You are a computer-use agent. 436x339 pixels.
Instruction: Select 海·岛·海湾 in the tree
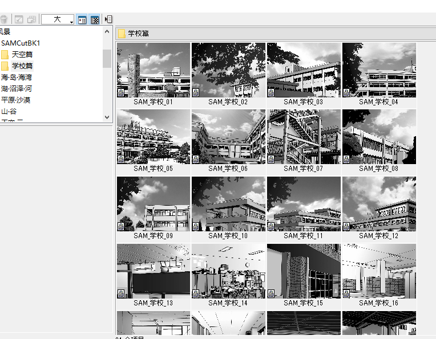click(17, 77)
